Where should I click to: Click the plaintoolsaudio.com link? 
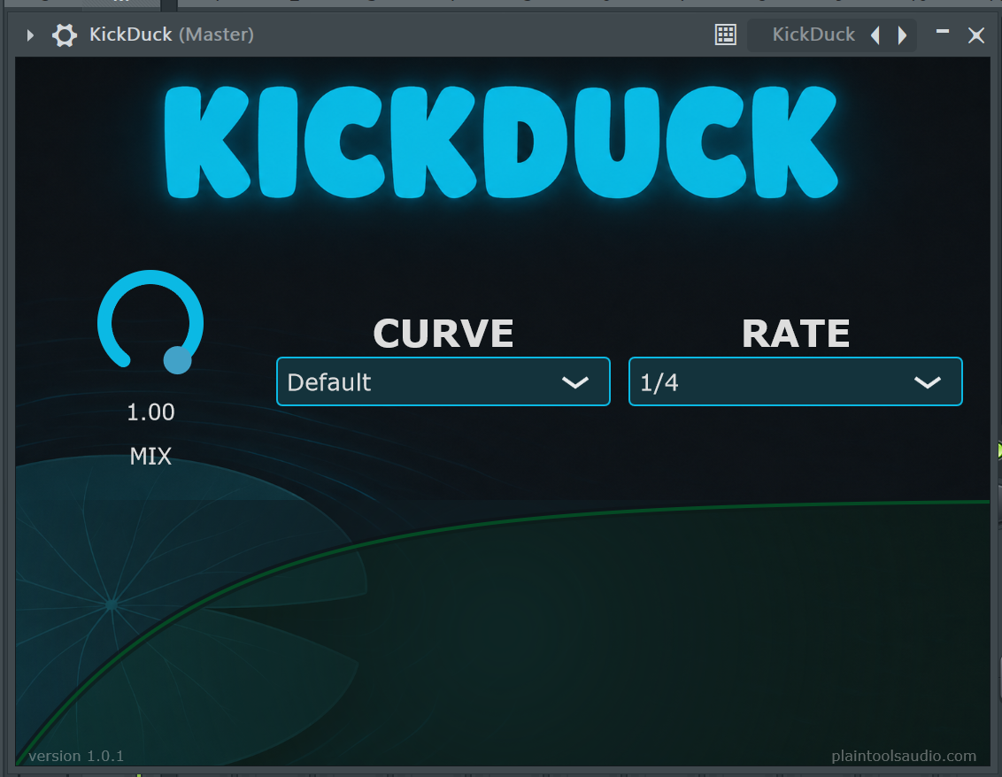904,756
